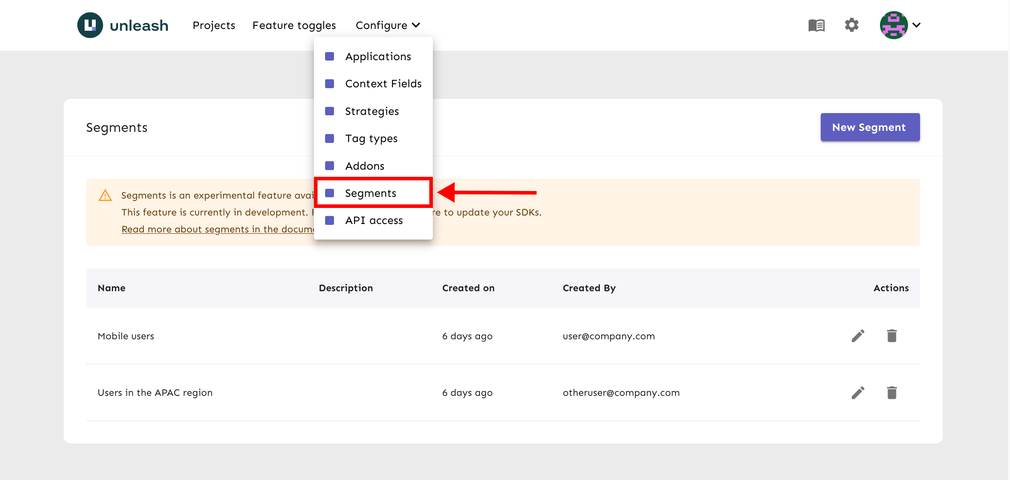Follow the segments documentation link
This screenshot has width=1010, height=480.
[217, 229]
